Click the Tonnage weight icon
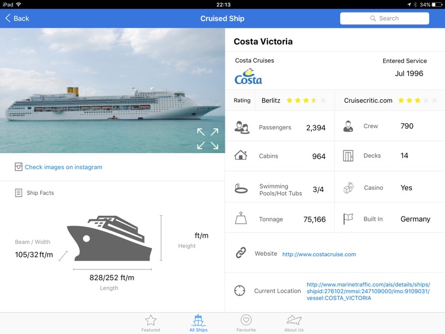Viewport: 445px width, 334px height. [x=241, y=218]
